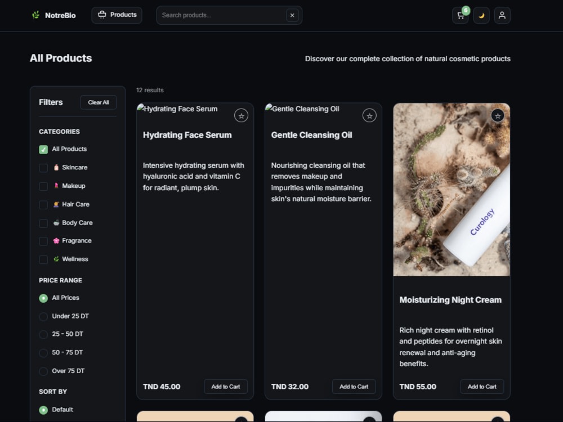Click Fragrance category flower icon
563x422 pixels.
[x=56, y=240]
